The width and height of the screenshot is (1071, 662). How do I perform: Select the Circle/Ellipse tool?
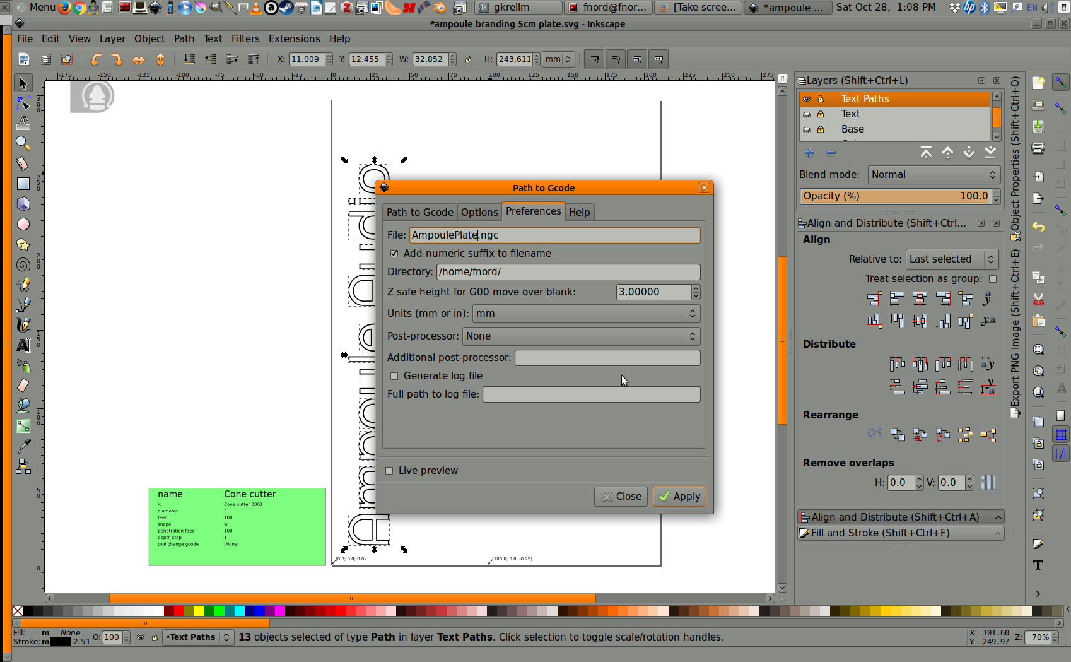click(23, 224)
